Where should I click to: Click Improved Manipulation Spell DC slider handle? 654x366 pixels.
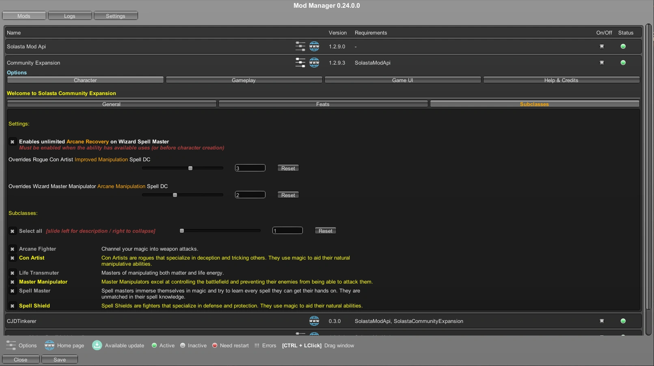[x=190, y=168]
